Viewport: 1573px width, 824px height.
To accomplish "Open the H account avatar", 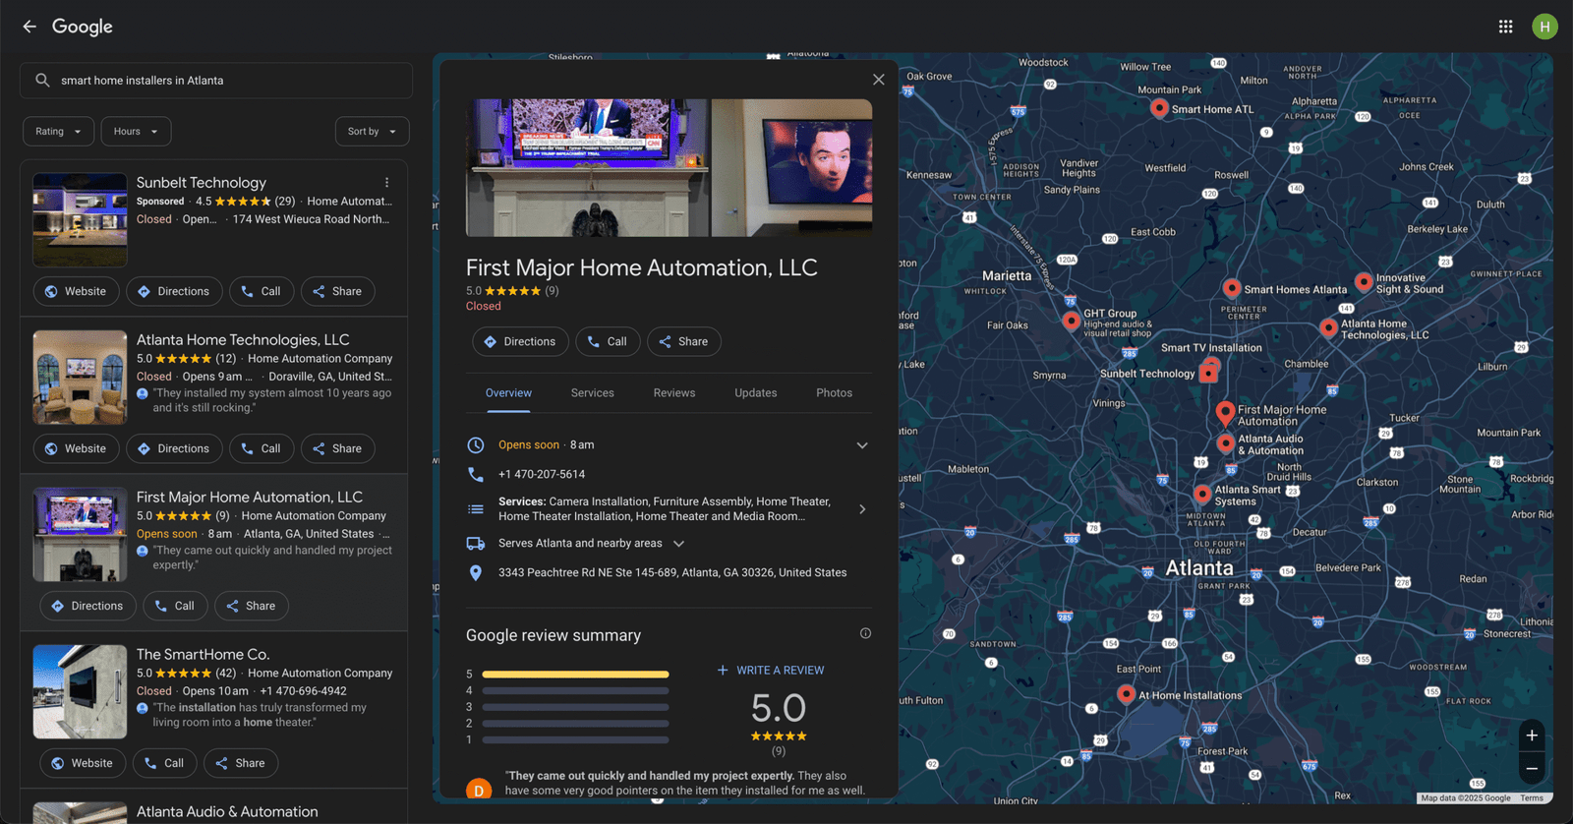I will point(1544,27).
